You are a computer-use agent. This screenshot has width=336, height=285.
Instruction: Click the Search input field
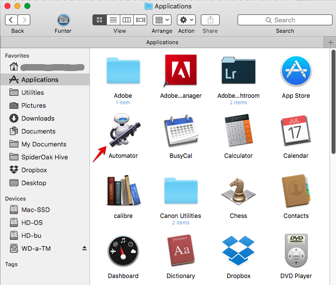[x=285, y=20]
